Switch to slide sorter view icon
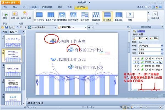The height and width of the screenshot is (110, 165). click(x=128, y=108)
